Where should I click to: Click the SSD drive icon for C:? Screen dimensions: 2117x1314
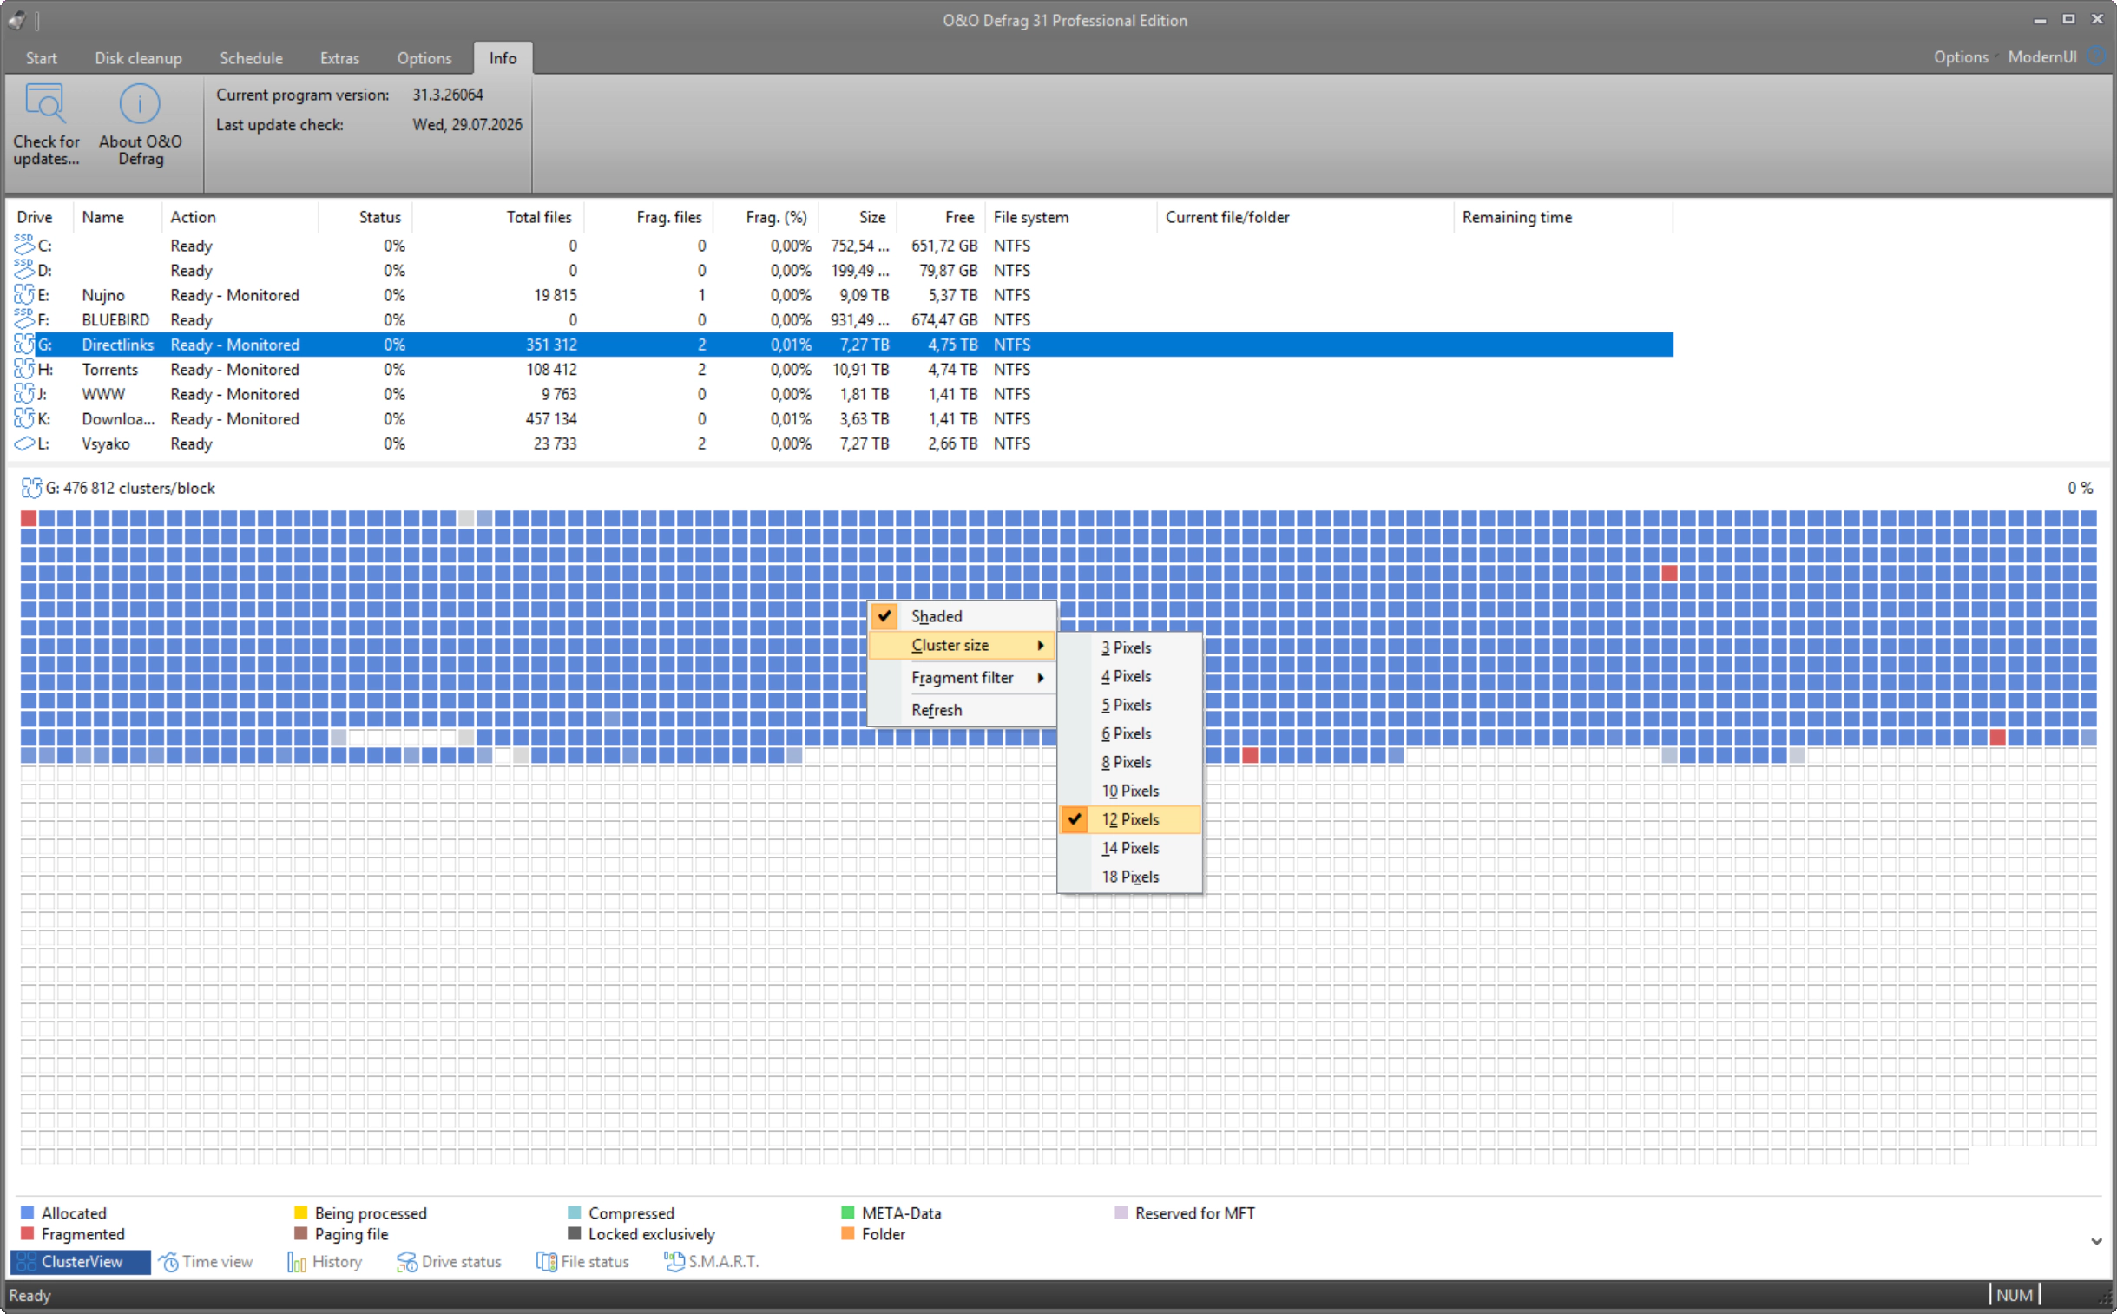pyautogui.click(x=24, y=246)
